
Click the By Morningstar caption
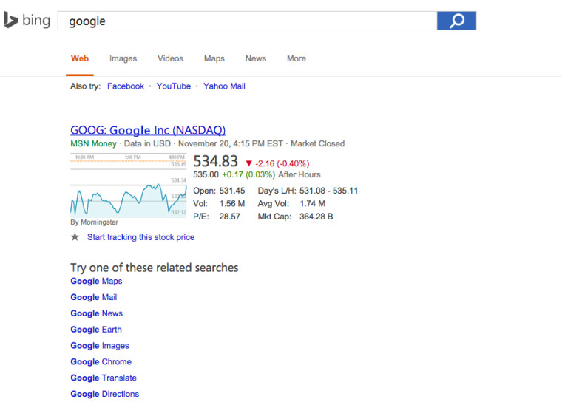(94, 222)
